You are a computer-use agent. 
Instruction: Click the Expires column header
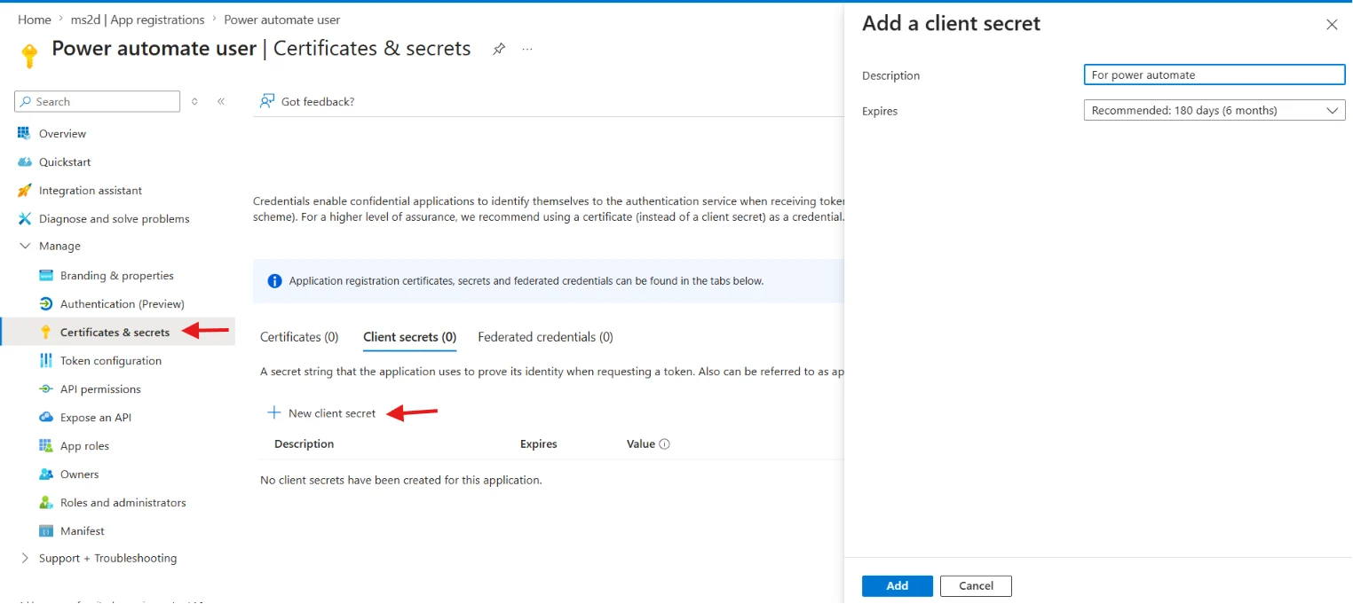click(x=539, y=444)
